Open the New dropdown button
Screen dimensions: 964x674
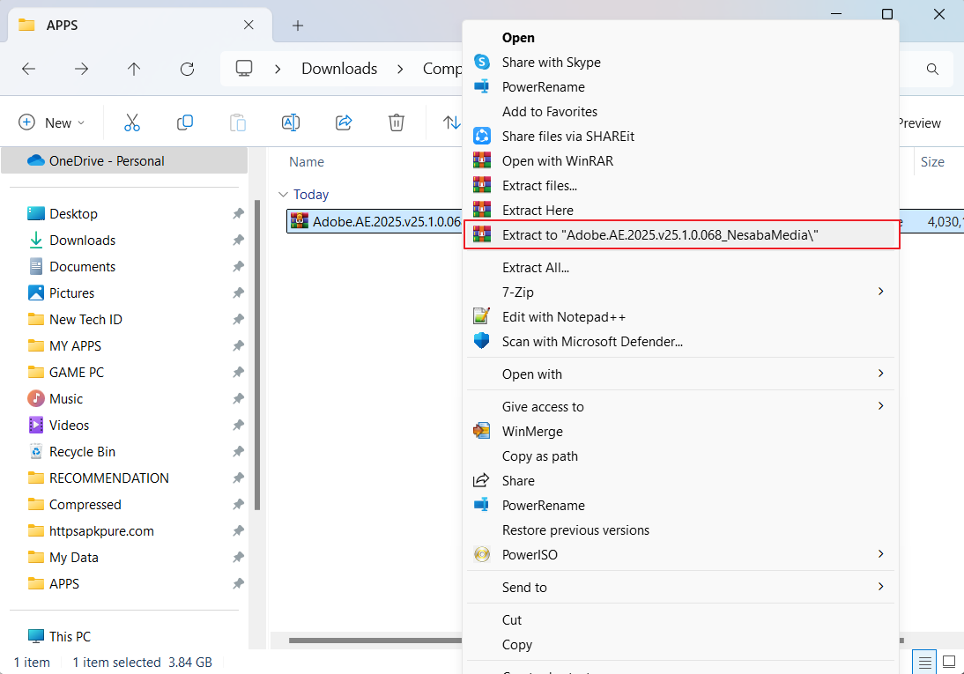[x=52, y=122]
